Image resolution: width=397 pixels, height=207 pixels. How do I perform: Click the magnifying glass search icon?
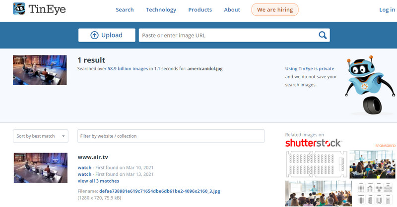pyautogui.click(x=323, y=35)
